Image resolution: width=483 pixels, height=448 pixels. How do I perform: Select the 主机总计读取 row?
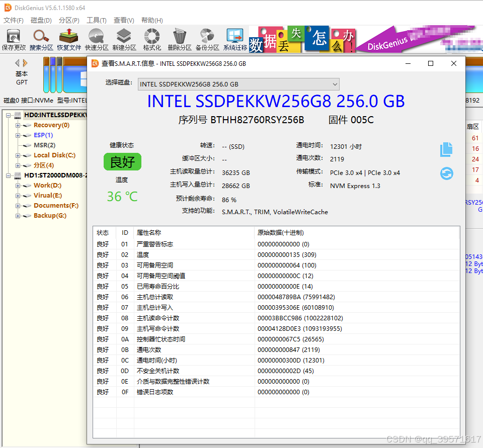[276, 297]
